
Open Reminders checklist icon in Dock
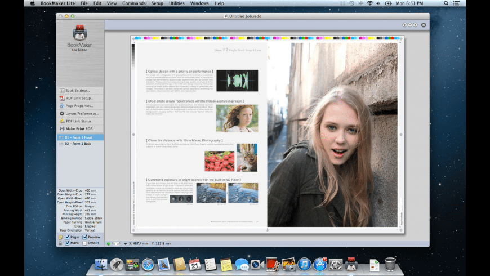pyautogui.click(x=210, y=265)
